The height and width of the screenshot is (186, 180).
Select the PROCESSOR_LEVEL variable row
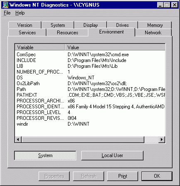click(x=90, y=112)
